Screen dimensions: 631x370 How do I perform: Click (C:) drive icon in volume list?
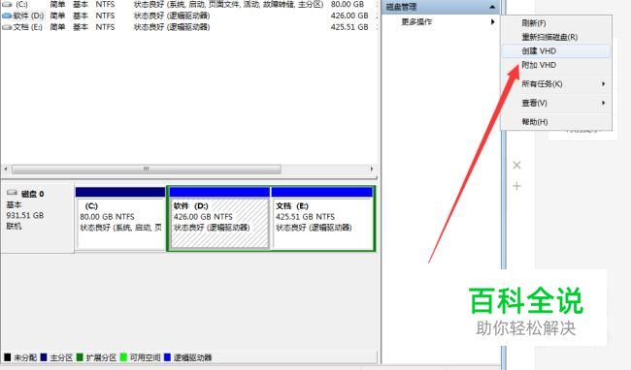click(x=7, y=5)
